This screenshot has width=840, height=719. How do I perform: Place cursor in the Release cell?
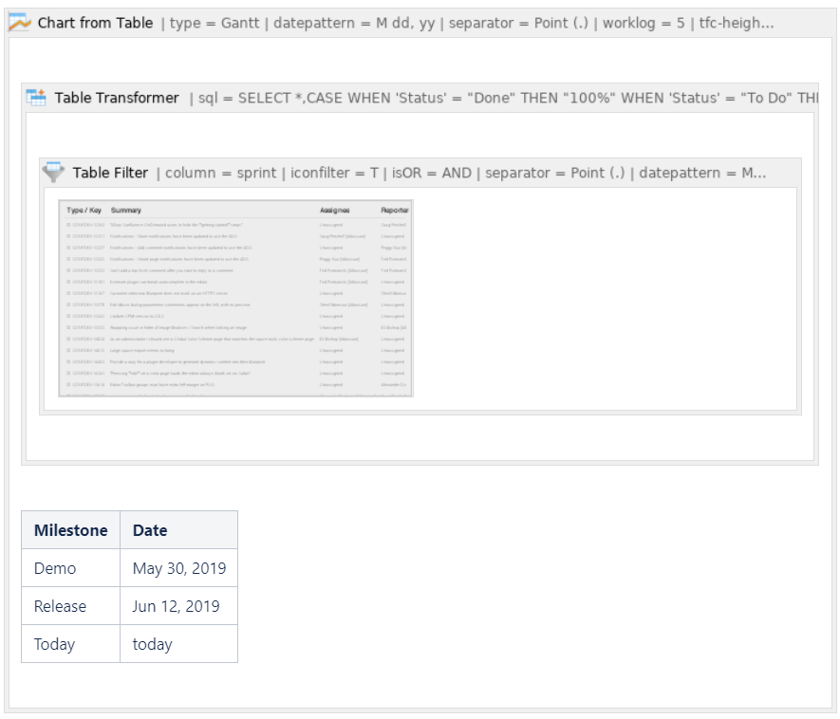(x=60, y=606)
